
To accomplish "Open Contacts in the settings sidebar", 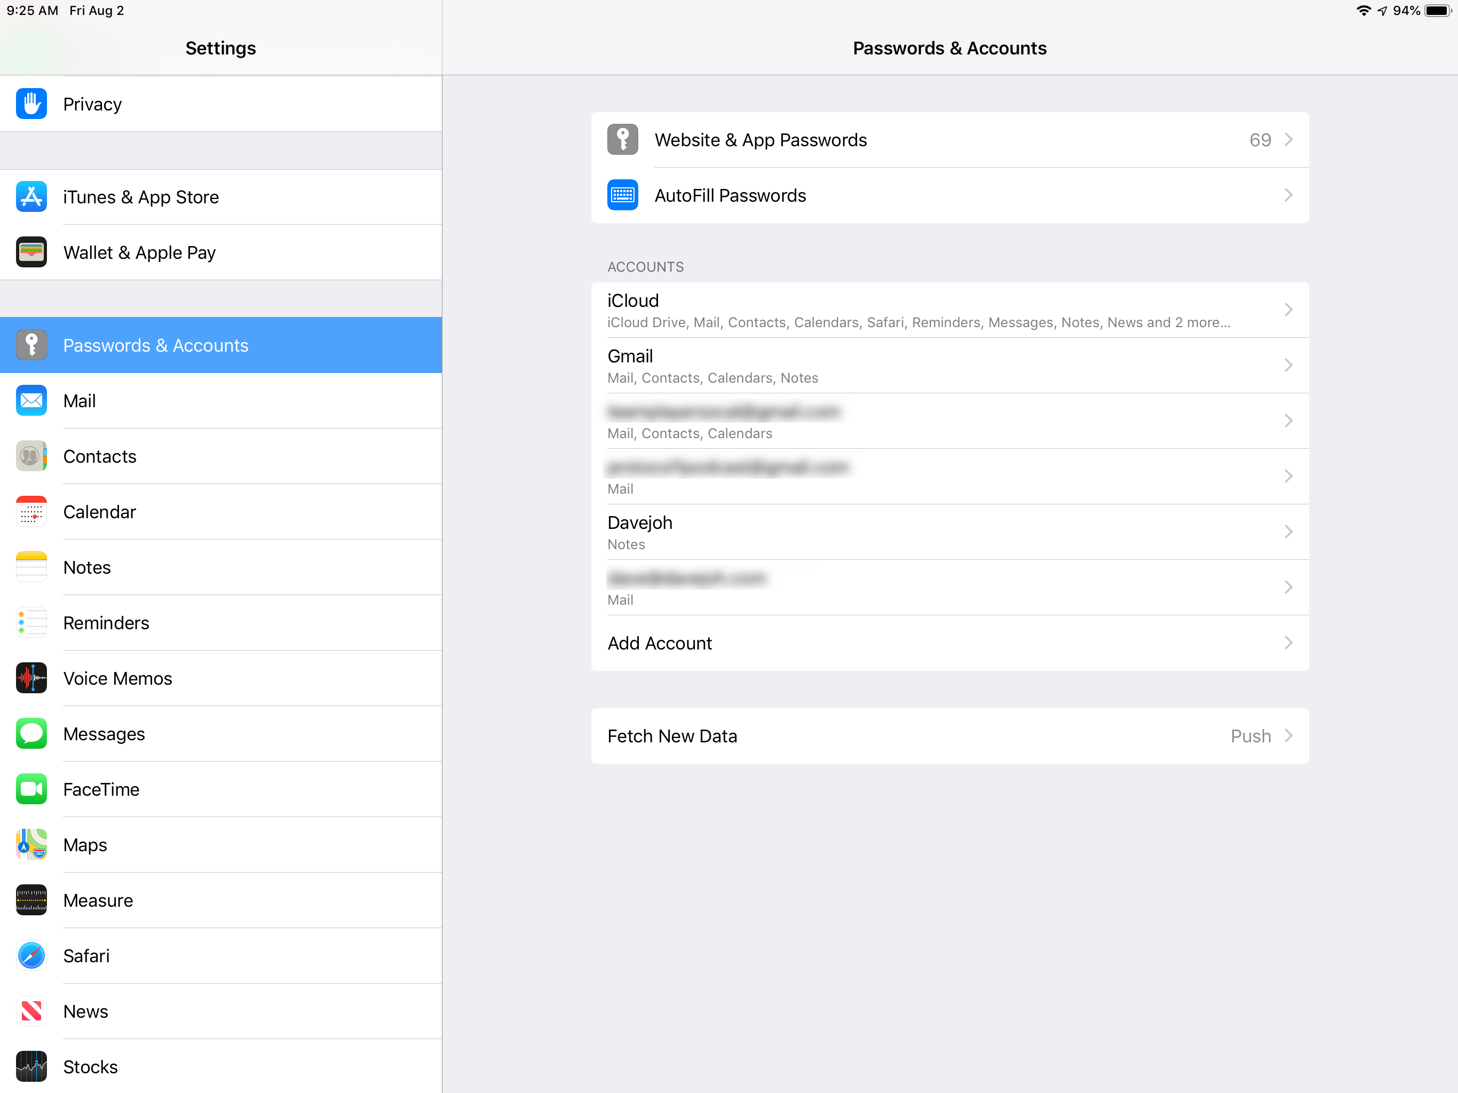I will (221, 456).
